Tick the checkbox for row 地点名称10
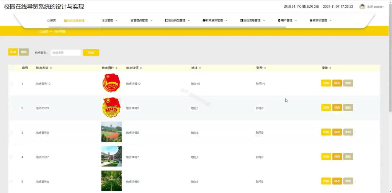 coord(11,83)
